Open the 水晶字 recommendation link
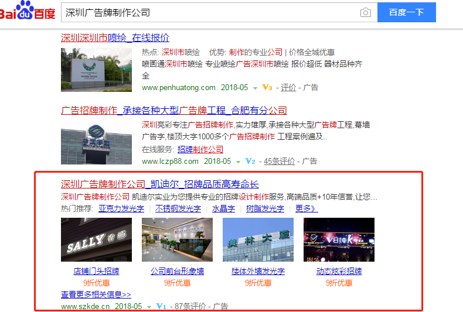 tap(223, 209)
